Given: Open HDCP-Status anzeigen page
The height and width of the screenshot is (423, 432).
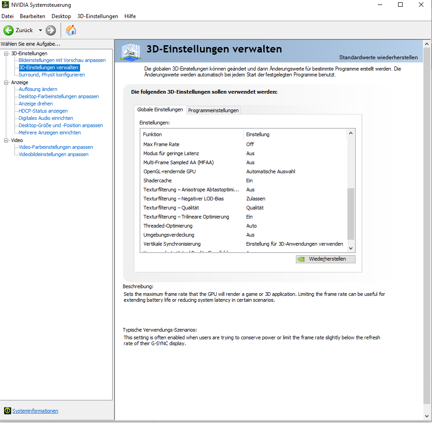Looking at the screenshot, I should (x=43, y=111).
